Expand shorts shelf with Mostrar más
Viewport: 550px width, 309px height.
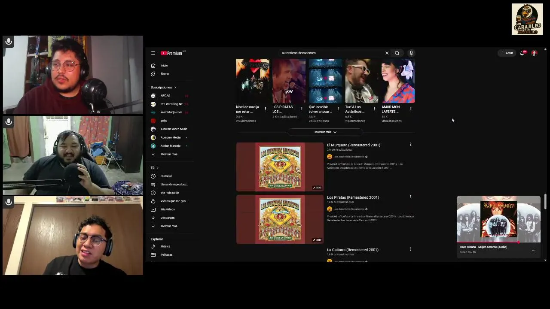coord(325,132)
